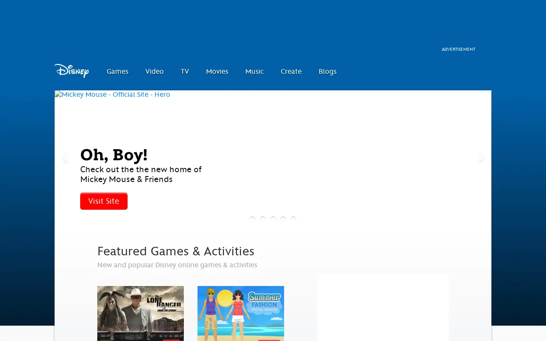Select Create in the navigation bar
Screen dimensions: 546x341
[x=291, y=72]
